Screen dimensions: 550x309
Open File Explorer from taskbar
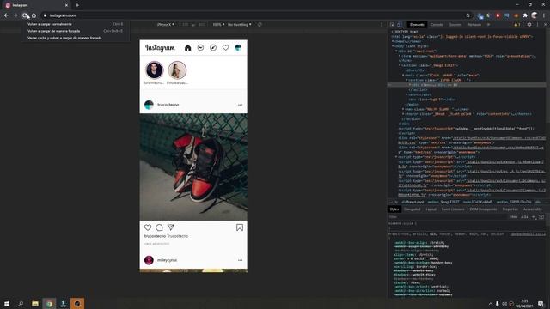[34, 303]
